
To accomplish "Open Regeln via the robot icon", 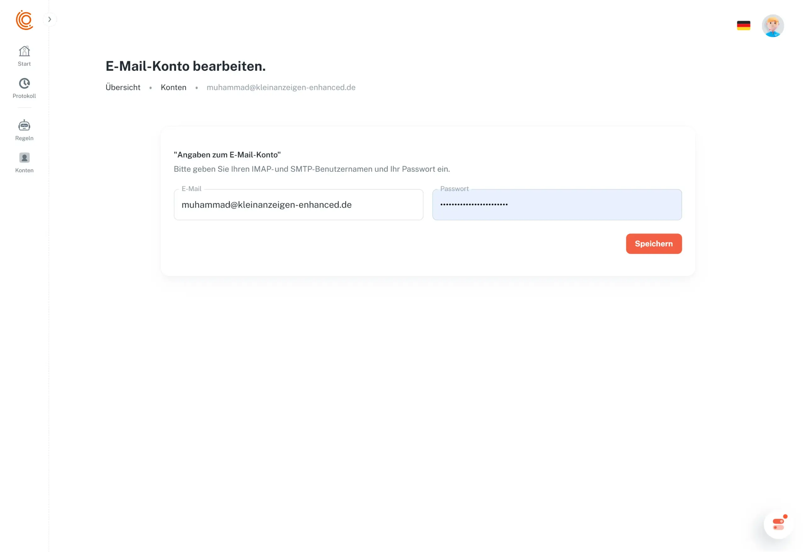I will tap(24, 125).
